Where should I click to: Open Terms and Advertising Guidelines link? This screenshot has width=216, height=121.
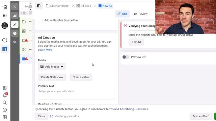(x=127, y=109)
